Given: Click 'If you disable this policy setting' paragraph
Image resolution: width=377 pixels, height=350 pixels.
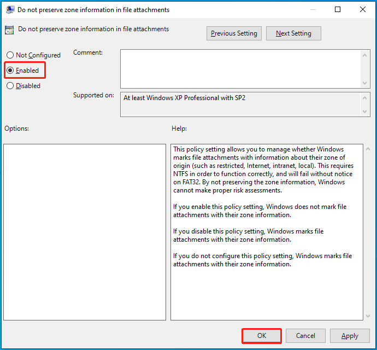Looking at the screenshot, I should [x=249, y=235].
